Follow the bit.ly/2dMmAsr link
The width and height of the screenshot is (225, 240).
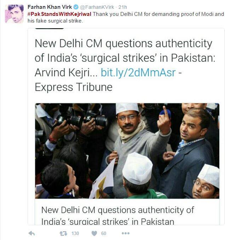pyautogui.click(x=138, y=72)
